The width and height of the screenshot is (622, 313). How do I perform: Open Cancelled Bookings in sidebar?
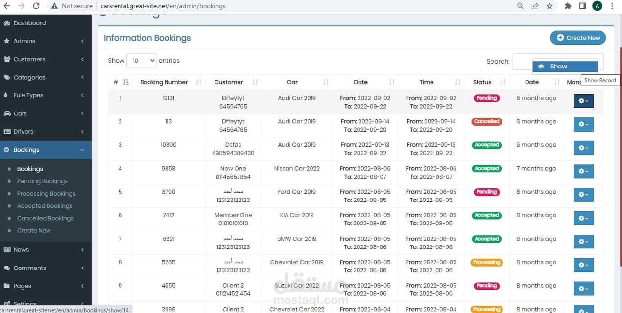click(x=45, y=218)
